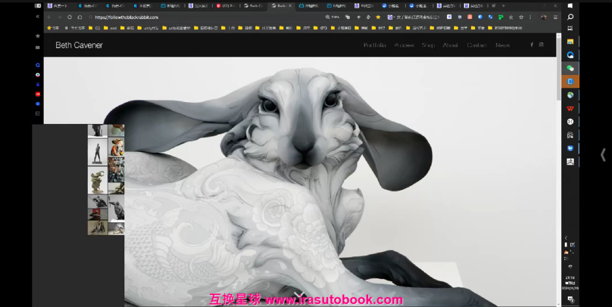
Task: Click the star icon in the left sidebar
Action: coord(38,36)
